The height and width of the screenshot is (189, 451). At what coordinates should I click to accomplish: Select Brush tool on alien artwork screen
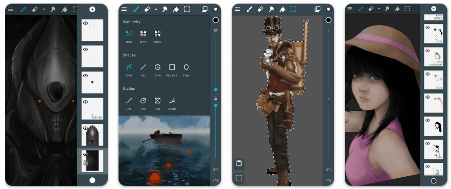pyautogui.click(x=23, y=9)
